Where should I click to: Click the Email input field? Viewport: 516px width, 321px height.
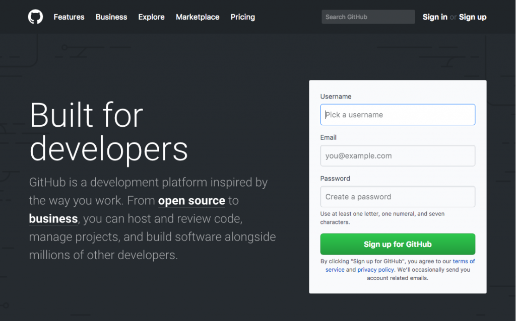pos(398,155)
